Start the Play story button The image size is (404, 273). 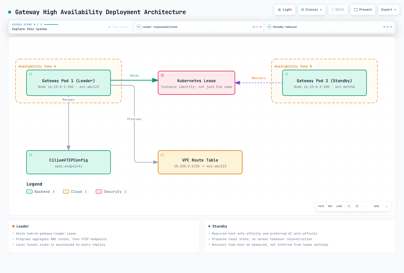click(118, 27)
